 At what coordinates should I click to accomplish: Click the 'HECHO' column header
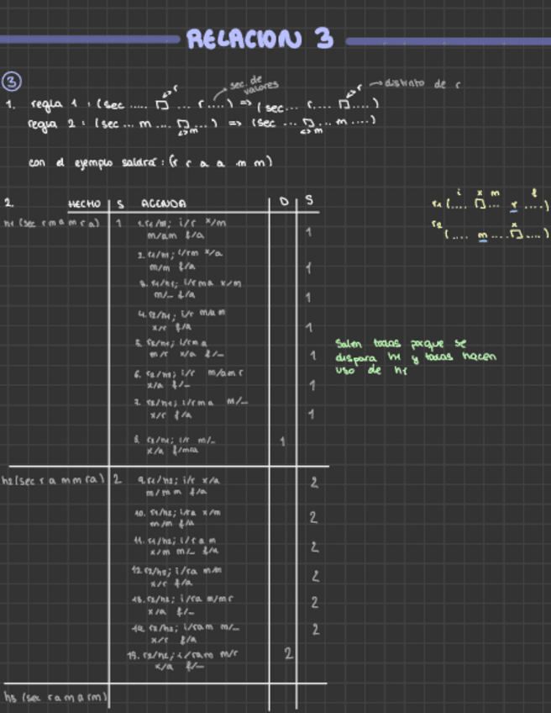coord(84,203)
